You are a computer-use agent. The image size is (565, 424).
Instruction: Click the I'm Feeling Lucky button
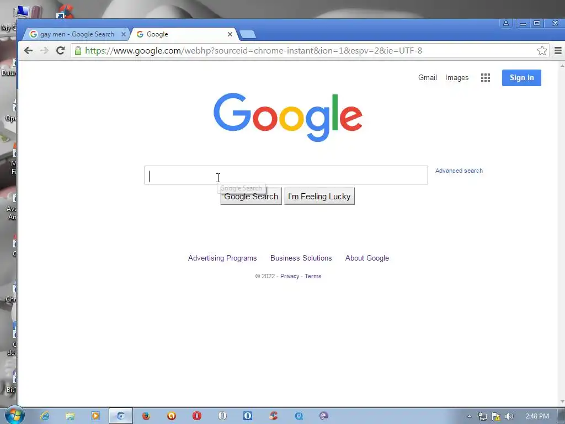(319, 197)
